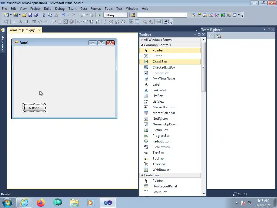Close the Form1.cs [Design] tab

pyautogui.click(x=39, y=30)
